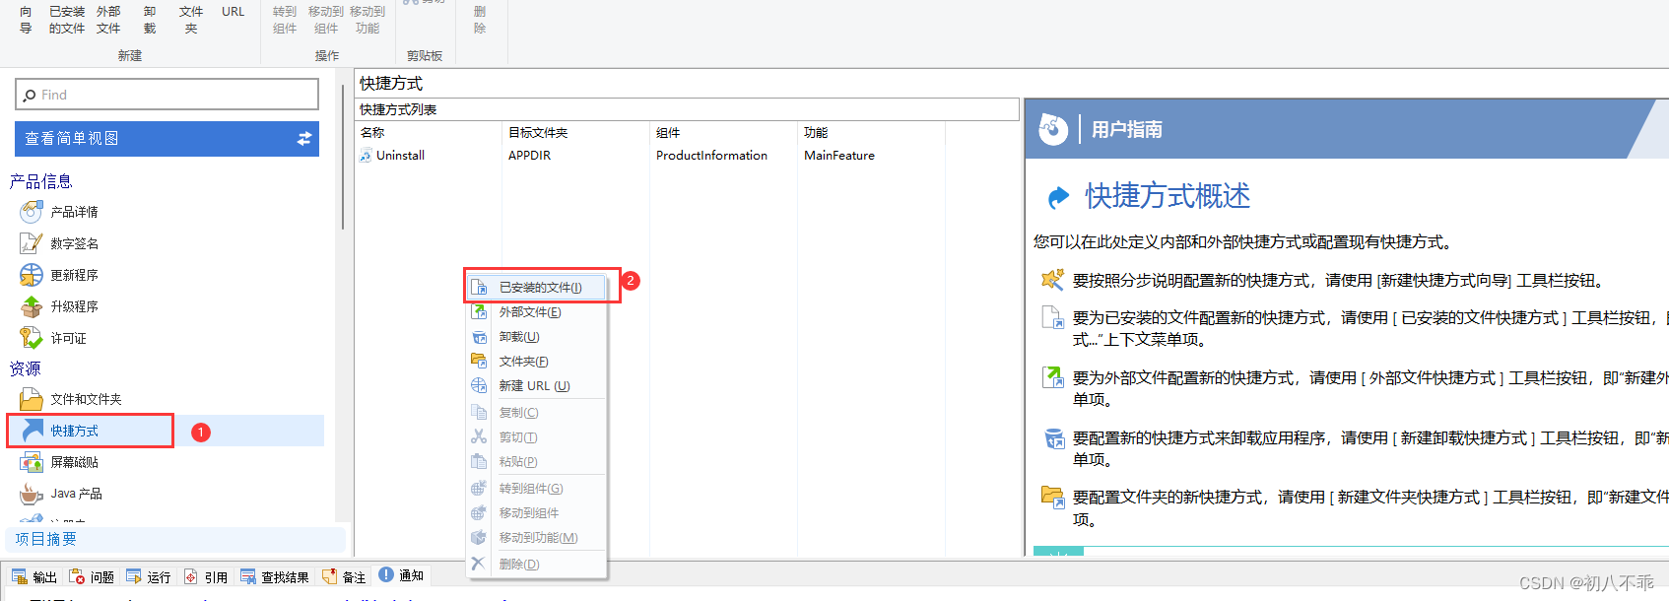Click 向导 ribbon button

(26, 20)
